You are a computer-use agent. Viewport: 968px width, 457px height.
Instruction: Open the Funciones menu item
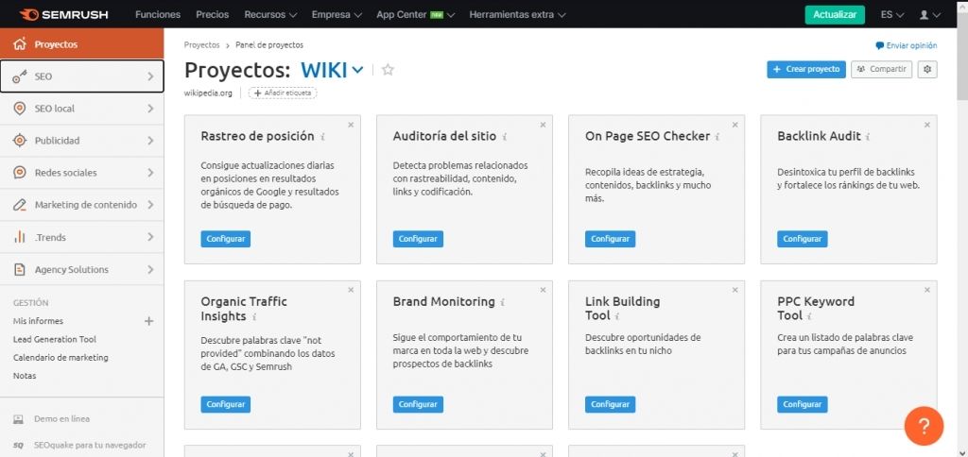158,14
